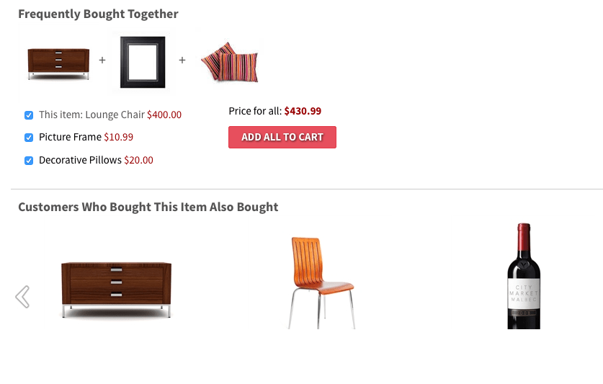The width and height of the screenshot is (603, 384).
Task: Open the City Market Malbec wine bottle
Action: click(524, 276)
